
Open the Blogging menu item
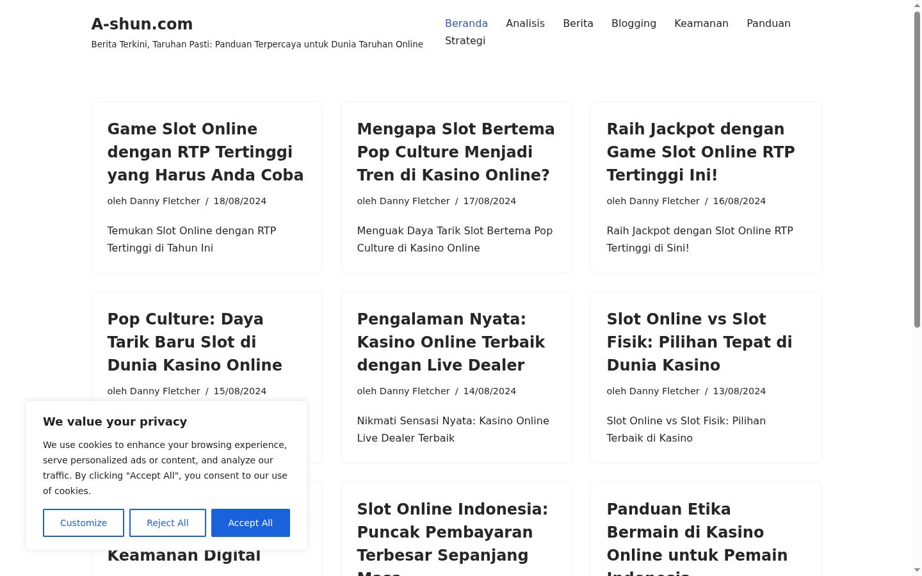(x=634, y=23)
